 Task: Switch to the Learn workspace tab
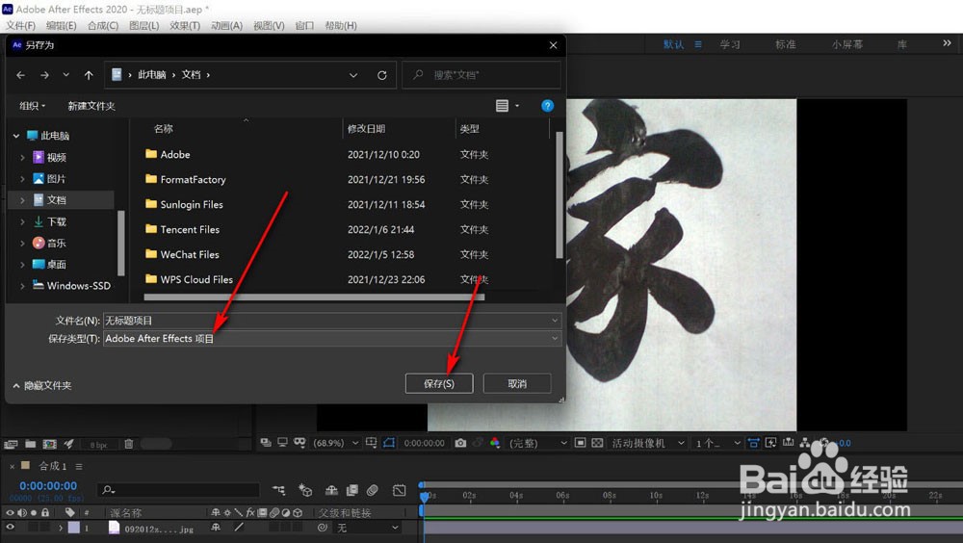(x=730, y=44)
